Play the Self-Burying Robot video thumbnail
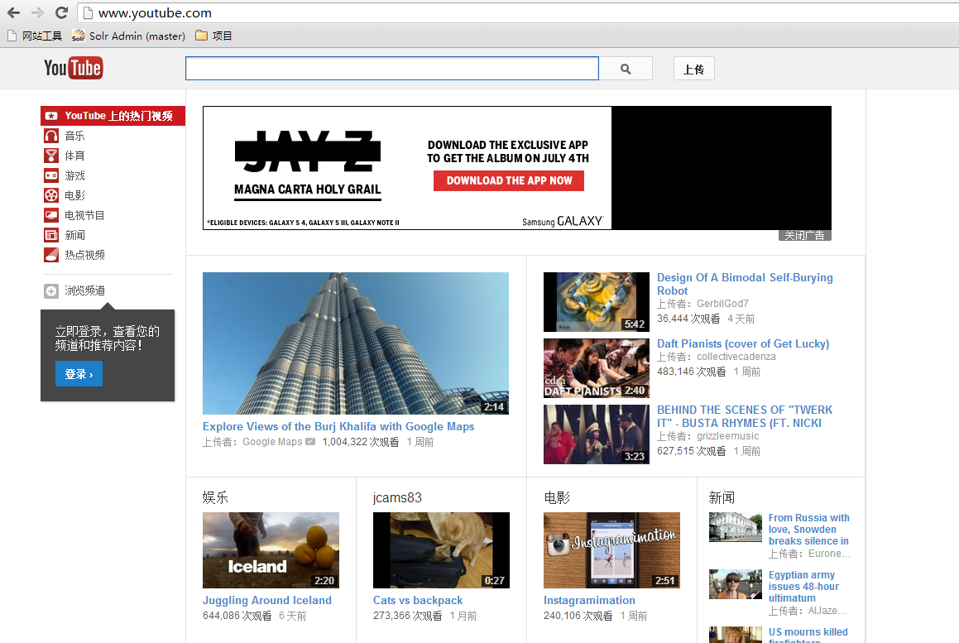The width and height of the screenshot is (959, 643). point(597,302)
